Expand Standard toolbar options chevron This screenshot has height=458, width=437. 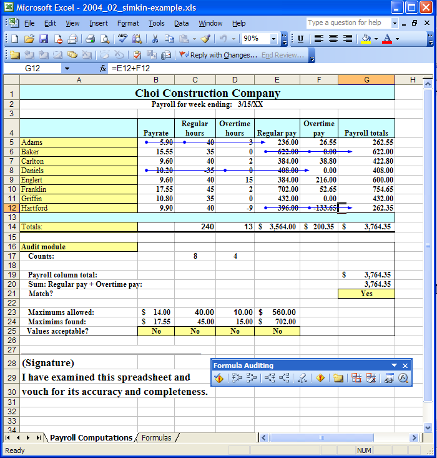pos(284,39)
